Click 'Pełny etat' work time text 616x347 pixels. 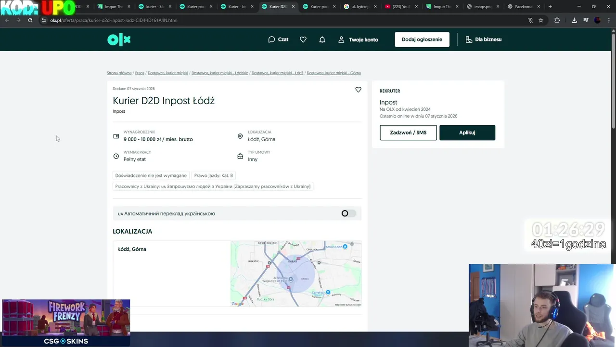(135, 159)
